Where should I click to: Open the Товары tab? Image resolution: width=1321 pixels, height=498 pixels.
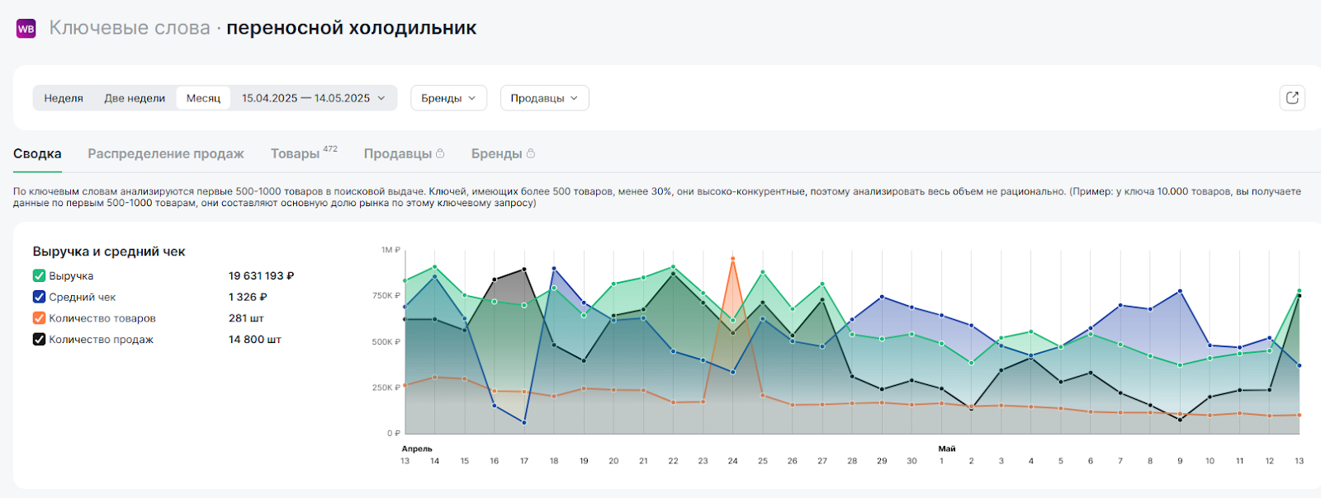(x=295, y=154)
